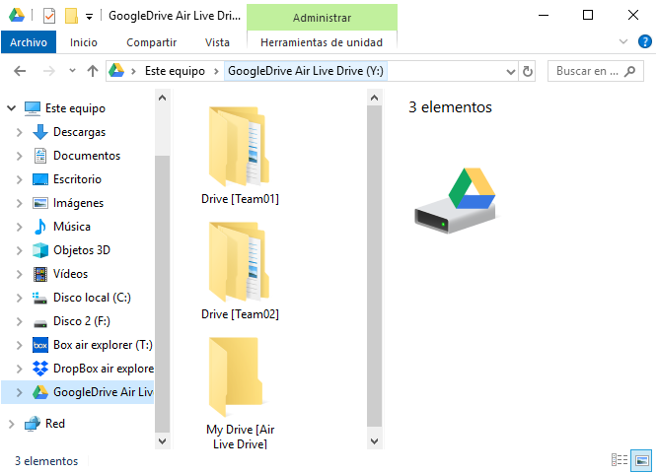Click navigation pane scroll up arrow

point(162,98)
